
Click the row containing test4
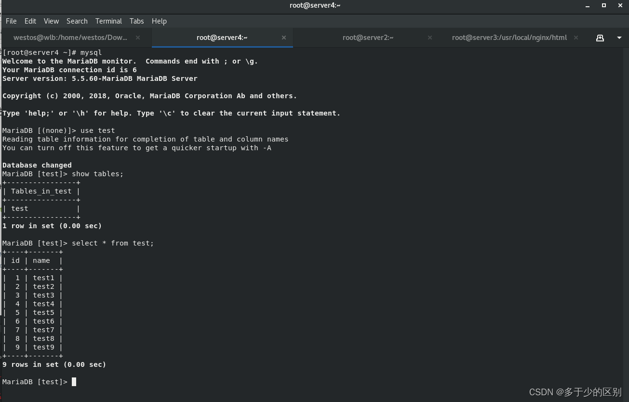[x=33, y=304]
